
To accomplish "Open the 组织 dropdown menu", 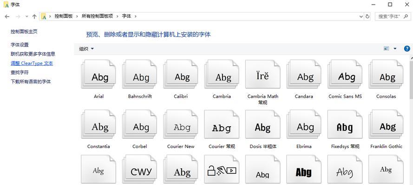I will 86,49.
